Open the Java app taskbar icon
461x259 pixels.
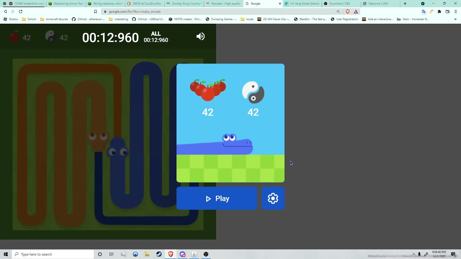click(x=194, y=254)
